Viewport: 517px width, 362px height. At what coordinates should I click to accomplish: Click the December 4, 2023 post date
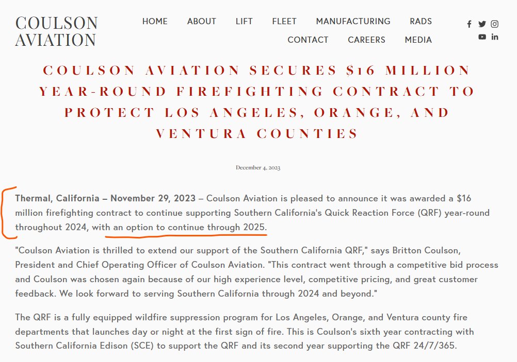[258, 168]
